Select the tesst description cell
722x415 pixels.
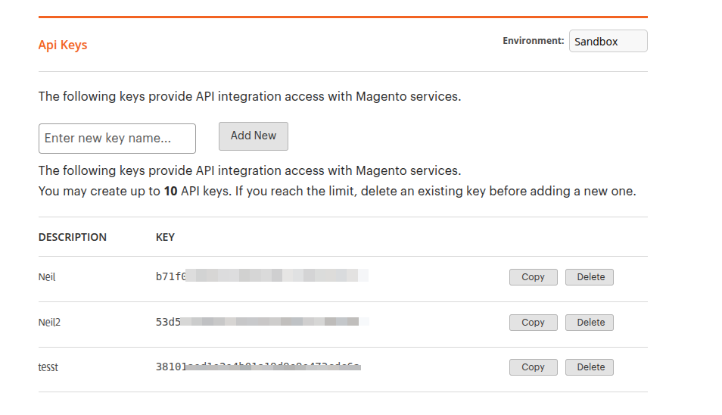48,367
